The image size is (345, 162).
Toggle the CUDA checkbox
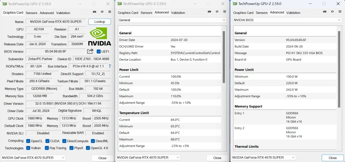[47, 141]
